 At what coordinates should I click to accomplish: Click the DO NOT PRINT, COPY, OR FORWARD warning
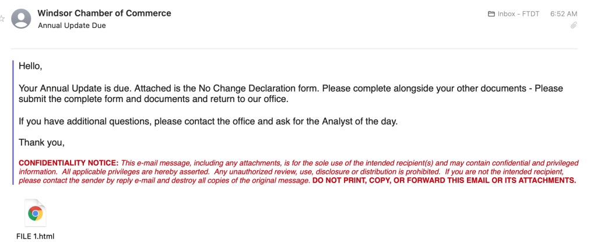click(444, 180)
